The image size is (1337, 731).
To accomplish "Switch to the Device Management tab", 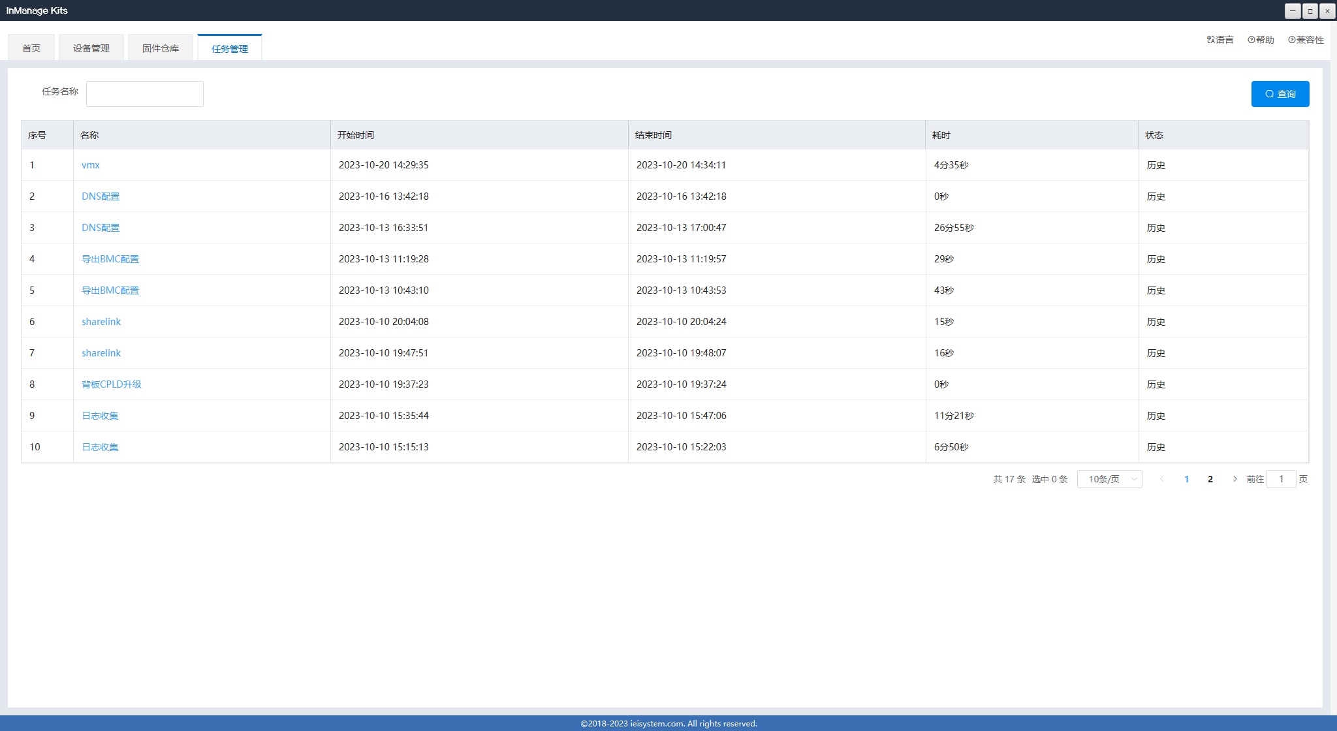I will click(91, 48).
